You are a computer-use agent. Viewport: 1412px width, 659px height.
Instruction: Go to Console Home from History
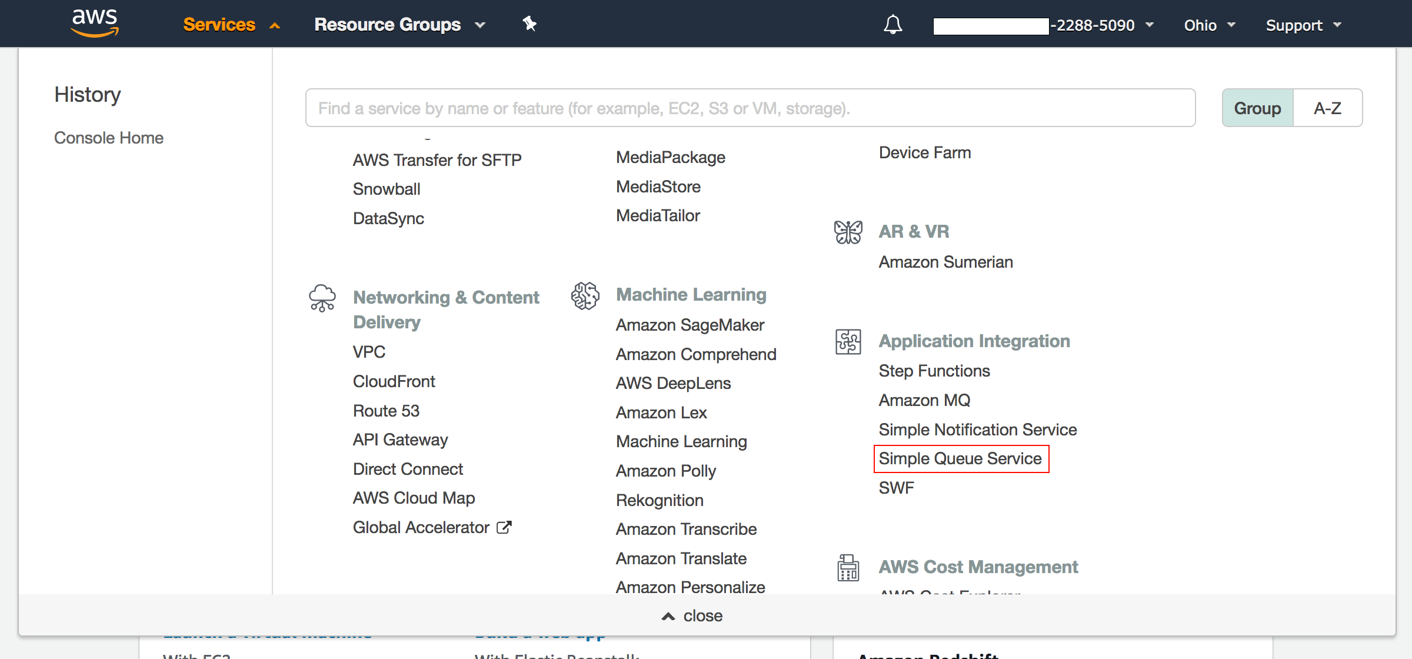click(x=108, y=137)
